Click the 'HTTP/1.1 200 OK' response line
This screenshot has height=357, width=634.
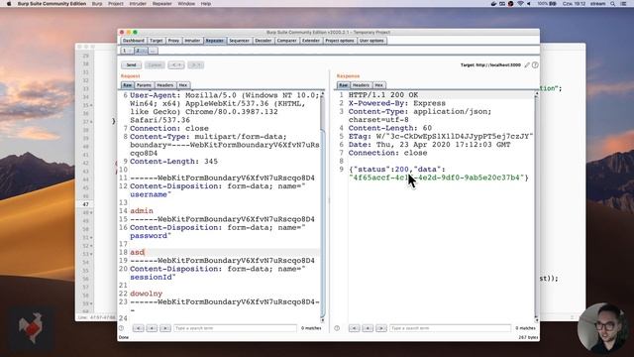point(383,95)
